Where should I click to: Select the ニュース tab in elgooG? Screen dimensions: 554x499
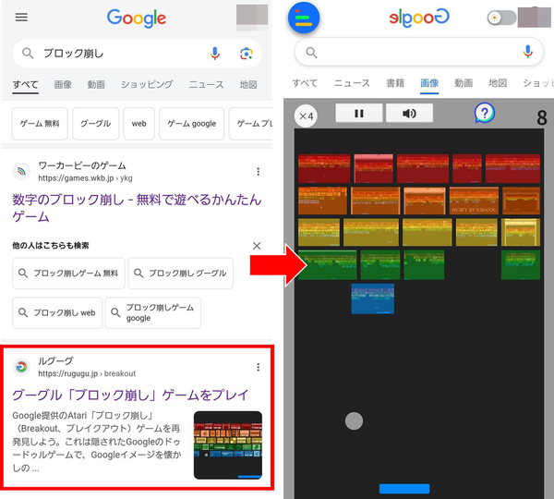(352, 83)
